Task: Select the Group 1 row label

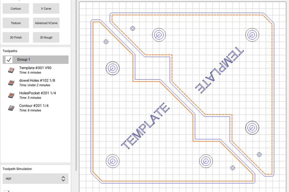Action: pos(23,60)
